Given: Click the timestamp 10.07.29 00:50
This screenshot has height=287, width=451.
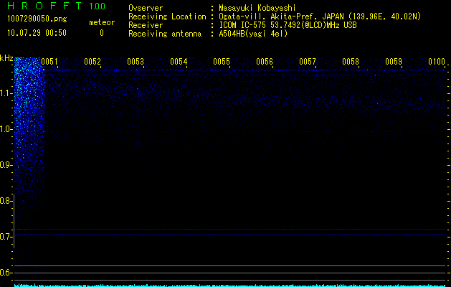Looking at the screenshot, I should [37, 33].
